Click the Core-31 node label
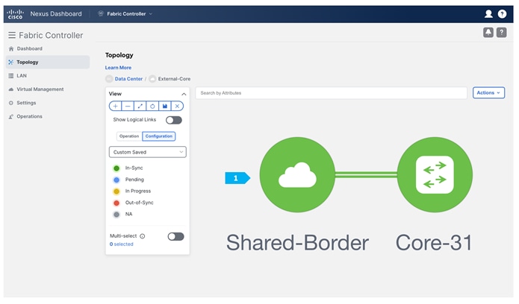This screenshot has width=519, height=304. 434,243
